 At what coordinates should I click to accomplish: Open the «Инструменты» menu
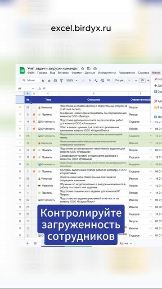[x=107, y=73]
